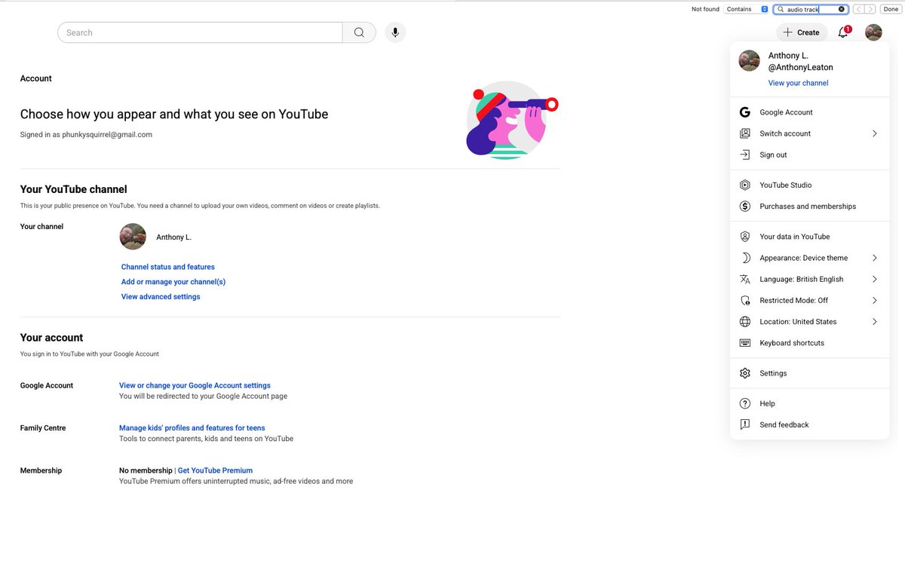The image size is (905, 582).
Task: Open Google Account settings link
Action: coord(195,385)
